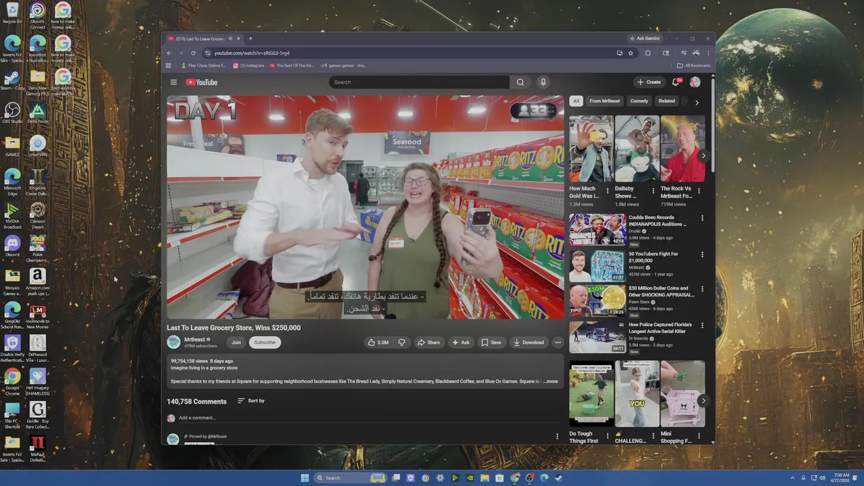Open Recycle Bin desktop icon

tap(12, 13)
